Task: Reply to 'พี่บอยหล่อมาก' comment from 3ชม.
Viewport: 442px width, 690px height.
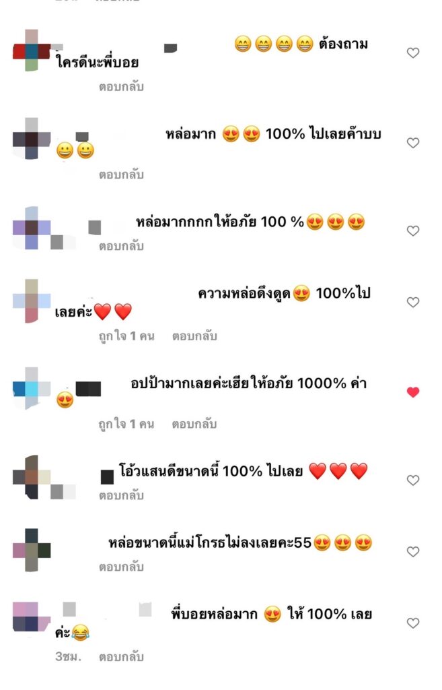Action: point(121,657)
